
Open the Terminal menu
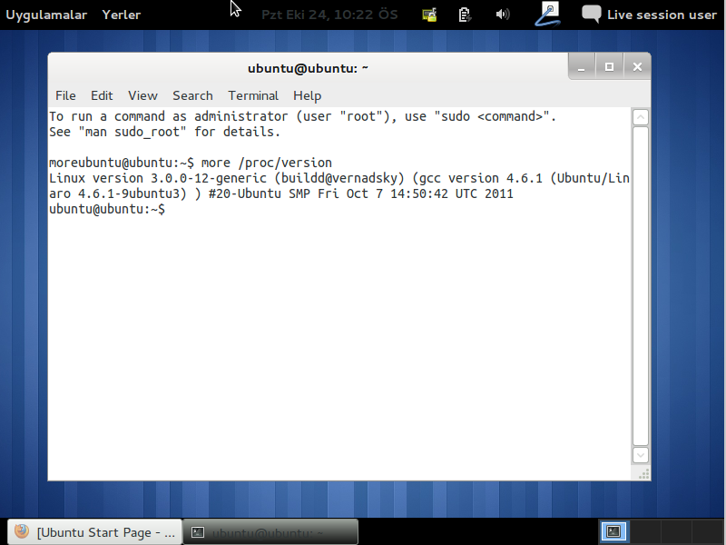(x=252, y=95)
